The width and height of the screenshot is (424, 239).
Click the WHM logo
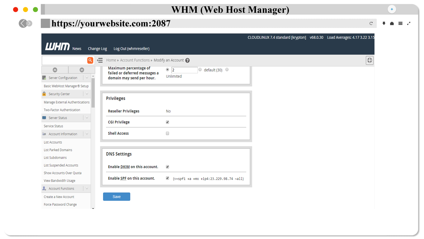(57, 47)
